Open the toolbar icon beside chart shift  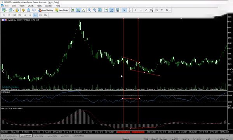(x=117, y=10)
